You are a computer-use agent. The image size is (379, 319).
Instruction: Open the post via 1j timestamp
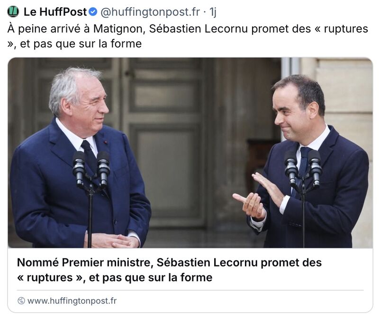pos(213,11)
